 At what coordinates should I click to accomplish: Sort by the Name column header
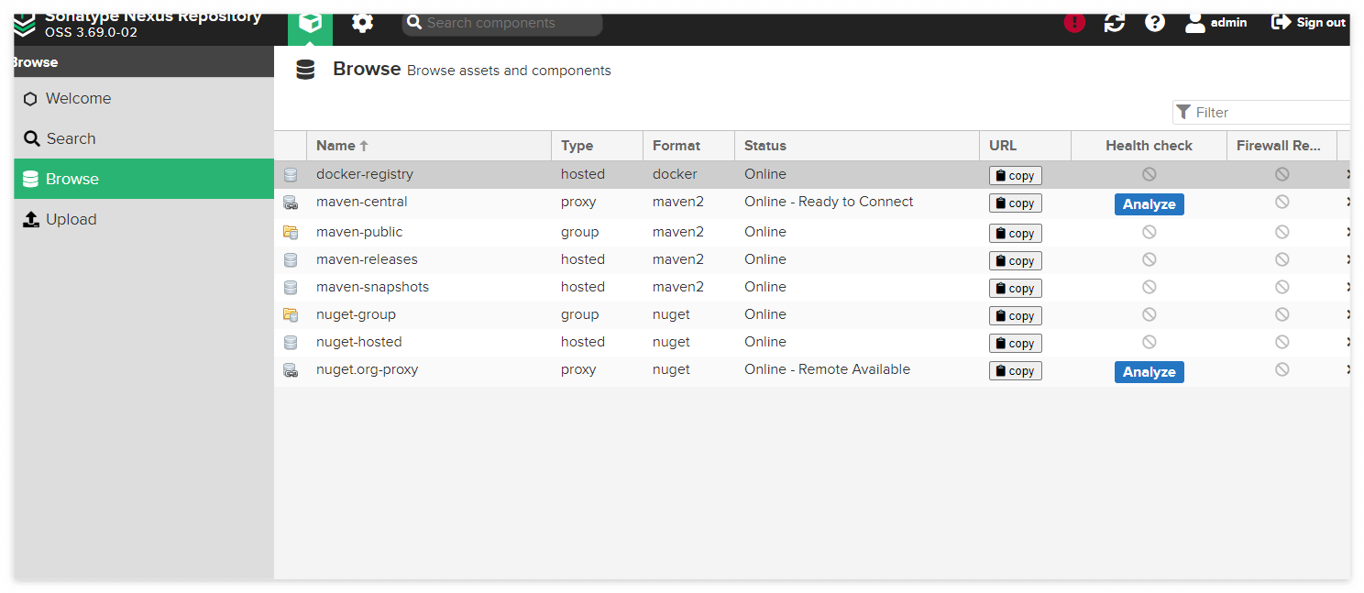coord(429,146)
